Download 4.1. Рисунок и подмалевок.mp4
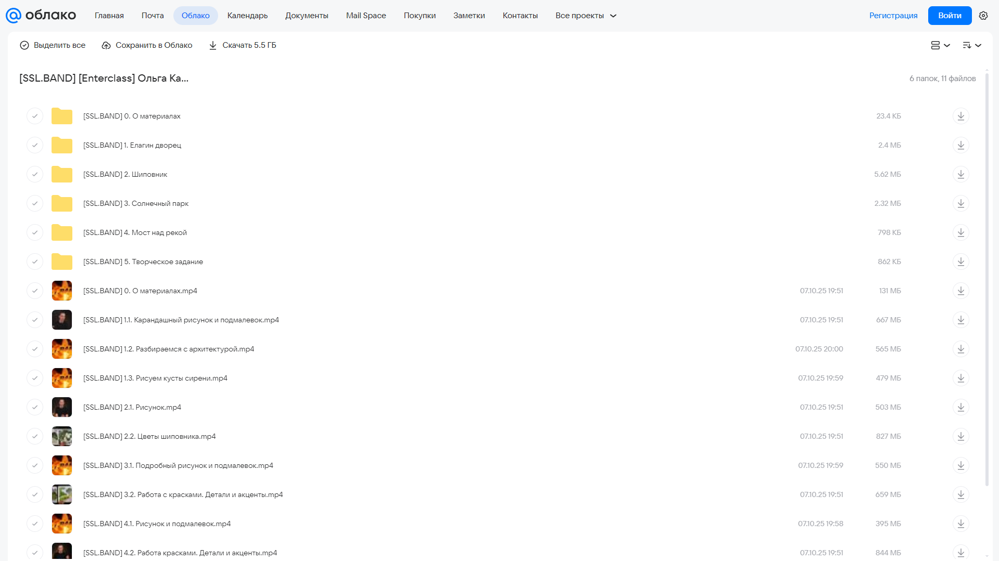Viewport: 999px width, 561px height. coord(961,524)
